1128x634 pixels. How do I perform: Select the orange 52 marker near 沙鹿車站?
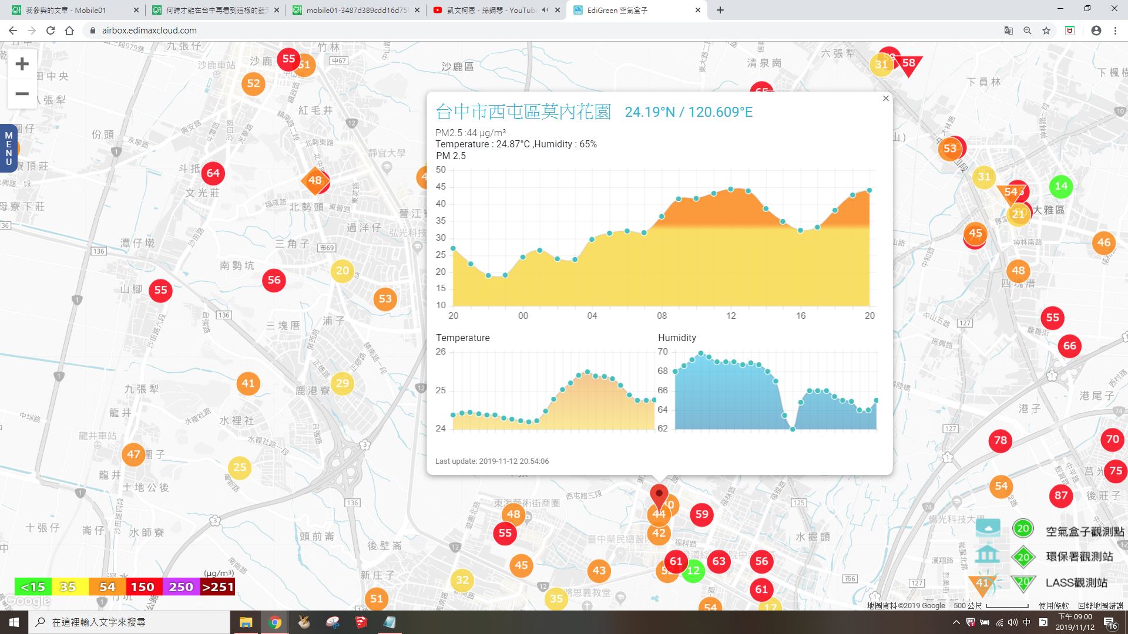point(253,84)
